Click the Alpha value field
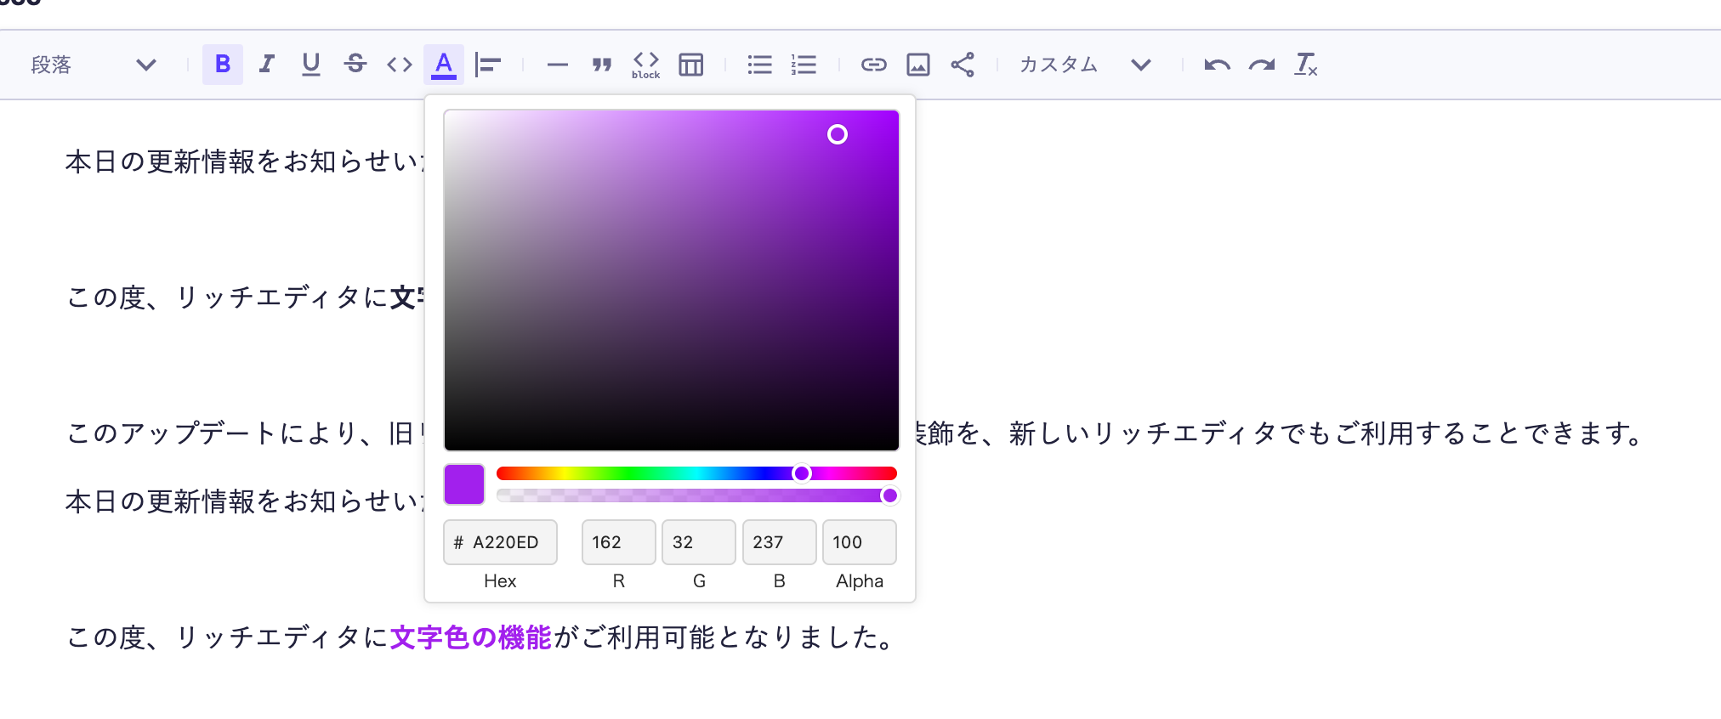Viewport: 1721px width, 719px height. click(859, 542)
